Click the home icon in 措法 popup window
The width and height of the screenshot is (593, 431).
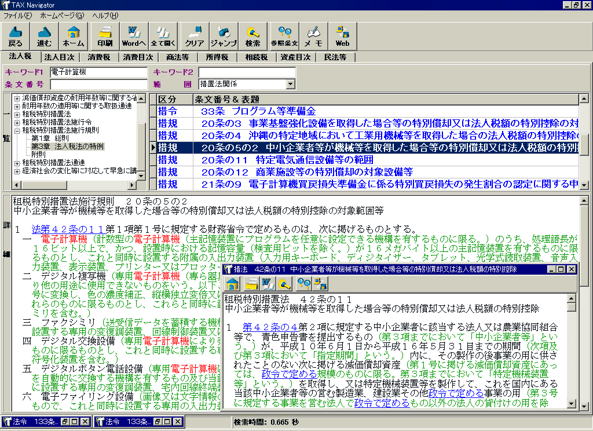[x=233, y=284]
